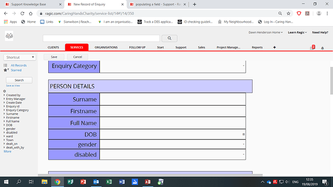Select the SERVICES tab
This screenshot has height=187, width=333.
tap(77, 47)
